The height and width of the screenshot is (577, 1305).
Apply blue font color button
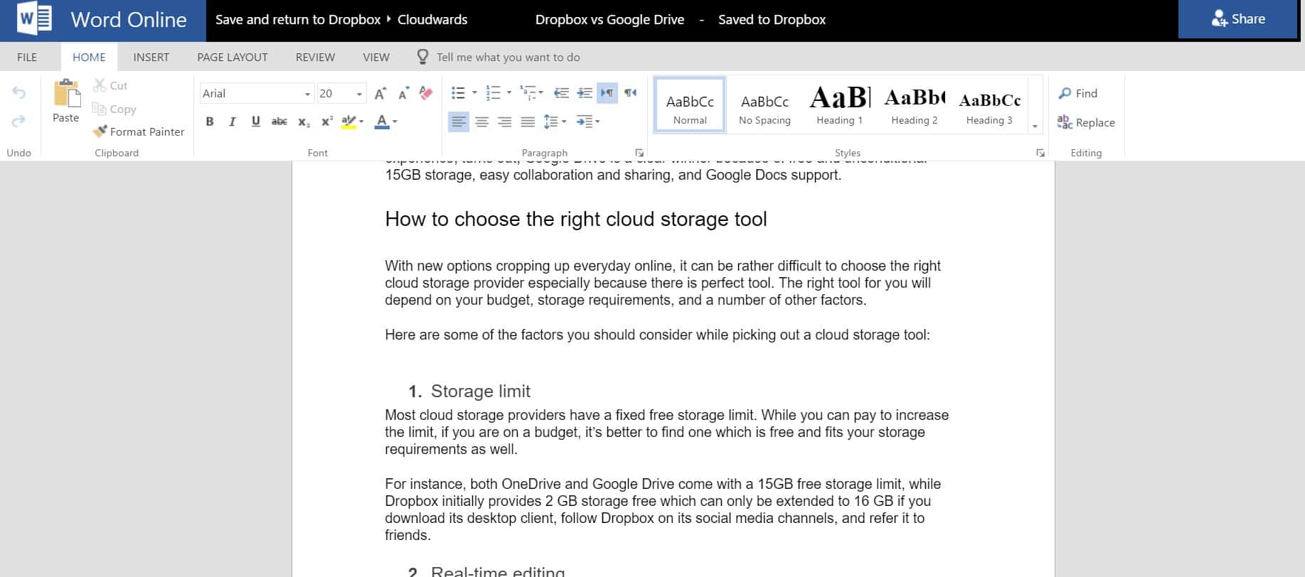382,122
